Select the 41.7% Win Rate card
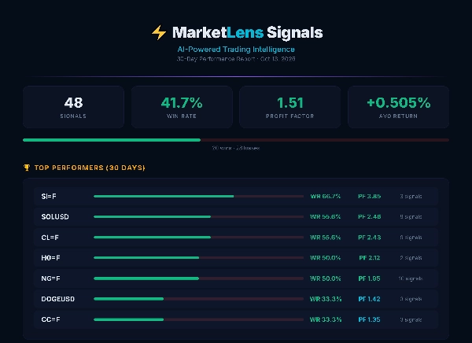The height and width of the screenshot is (343, 472). click(x=182, y=107)
